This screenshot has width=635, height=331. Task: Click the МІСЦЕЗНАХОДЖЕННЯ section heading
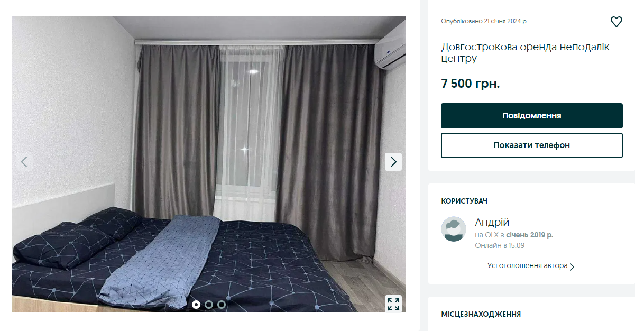point(481,314)
